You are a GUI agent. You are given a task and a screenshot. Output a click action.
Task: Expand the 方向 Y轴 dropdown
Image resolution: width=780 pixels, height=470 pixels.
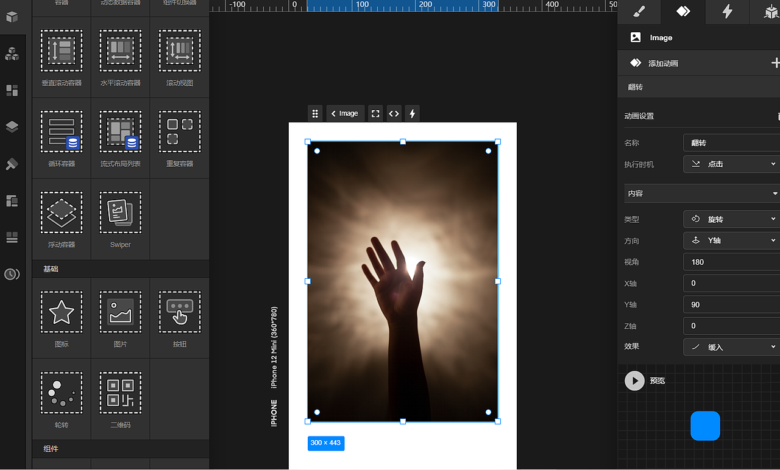point(731,240)
